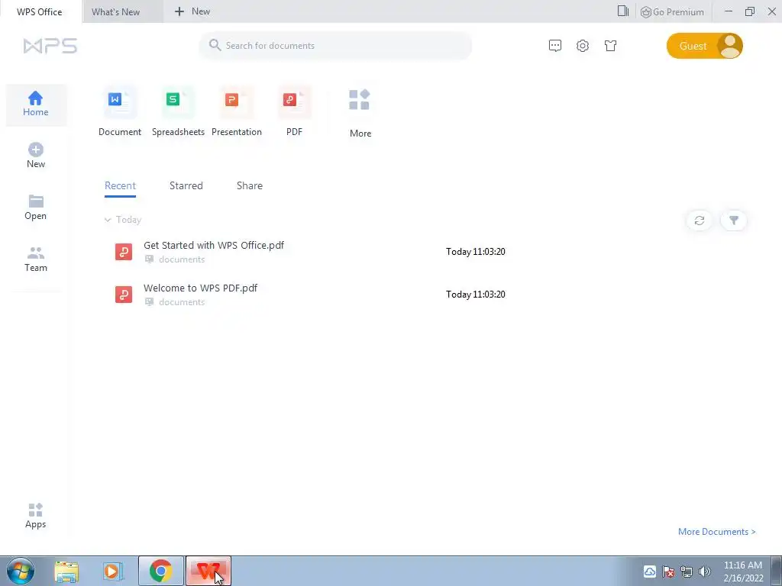Image resolution: width=782 pixels, height=586 pixels.
Task: Click Search for documents field
Action: coord(335,46)
